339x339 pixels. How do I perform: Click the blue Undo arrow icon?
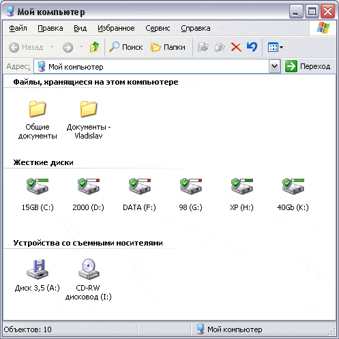(252, 47)
